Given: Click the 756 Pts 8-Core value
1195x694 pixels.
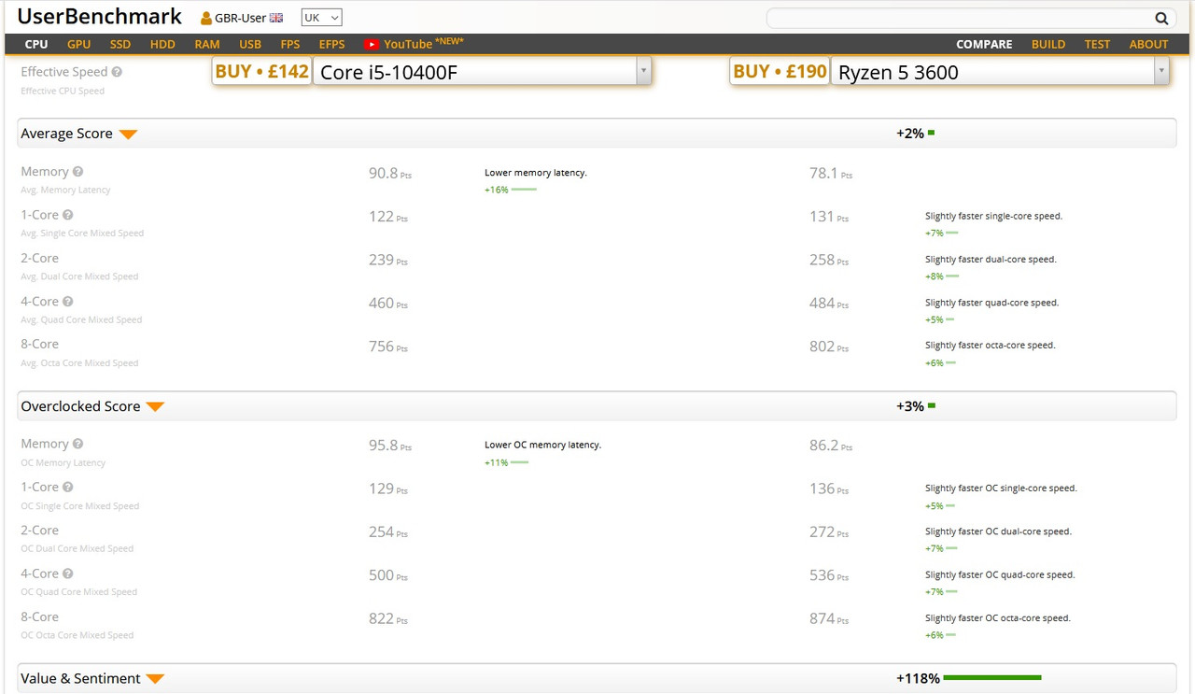Looking at the screenshot, I should pos(388,347).
